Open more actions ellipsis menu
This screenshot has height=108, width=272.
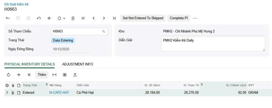195,18
